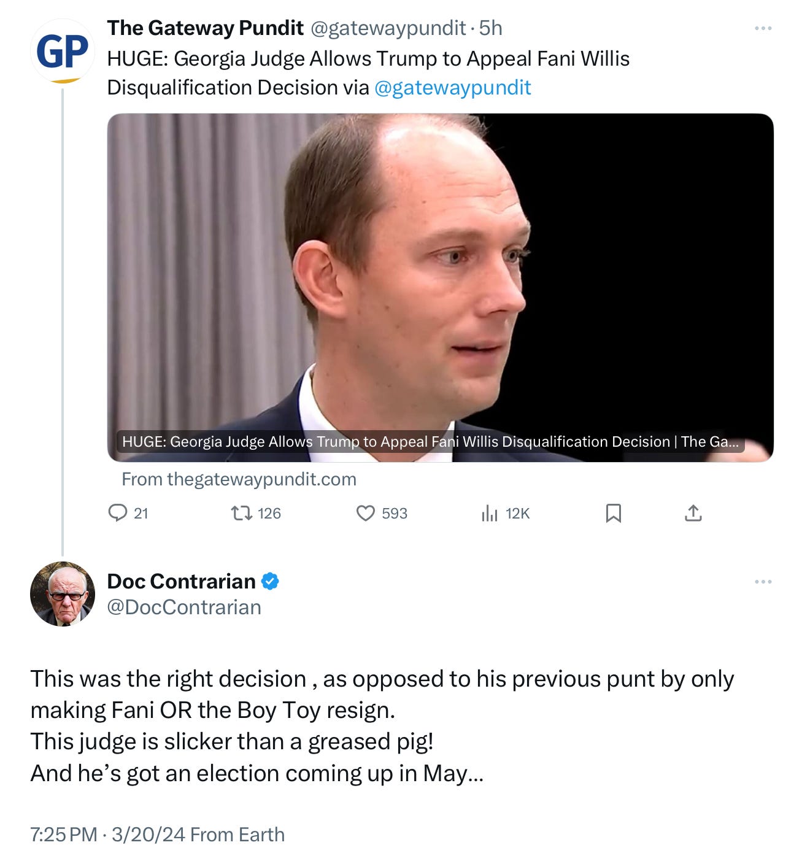The image size is (802, 864).
Task: Click the reply icon on Gateway Pundit tweet
Action: tap(117, 512)
